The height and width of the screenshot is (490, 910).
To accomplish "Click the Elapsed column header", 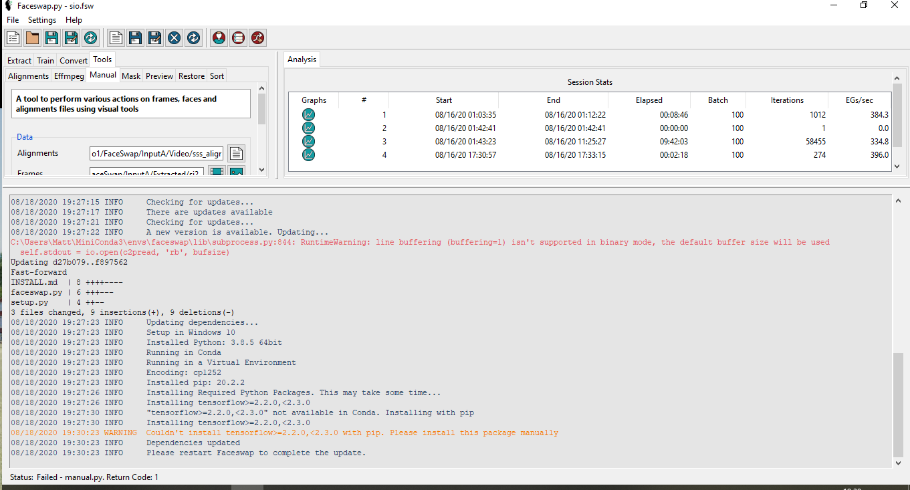I will [649, 100].
